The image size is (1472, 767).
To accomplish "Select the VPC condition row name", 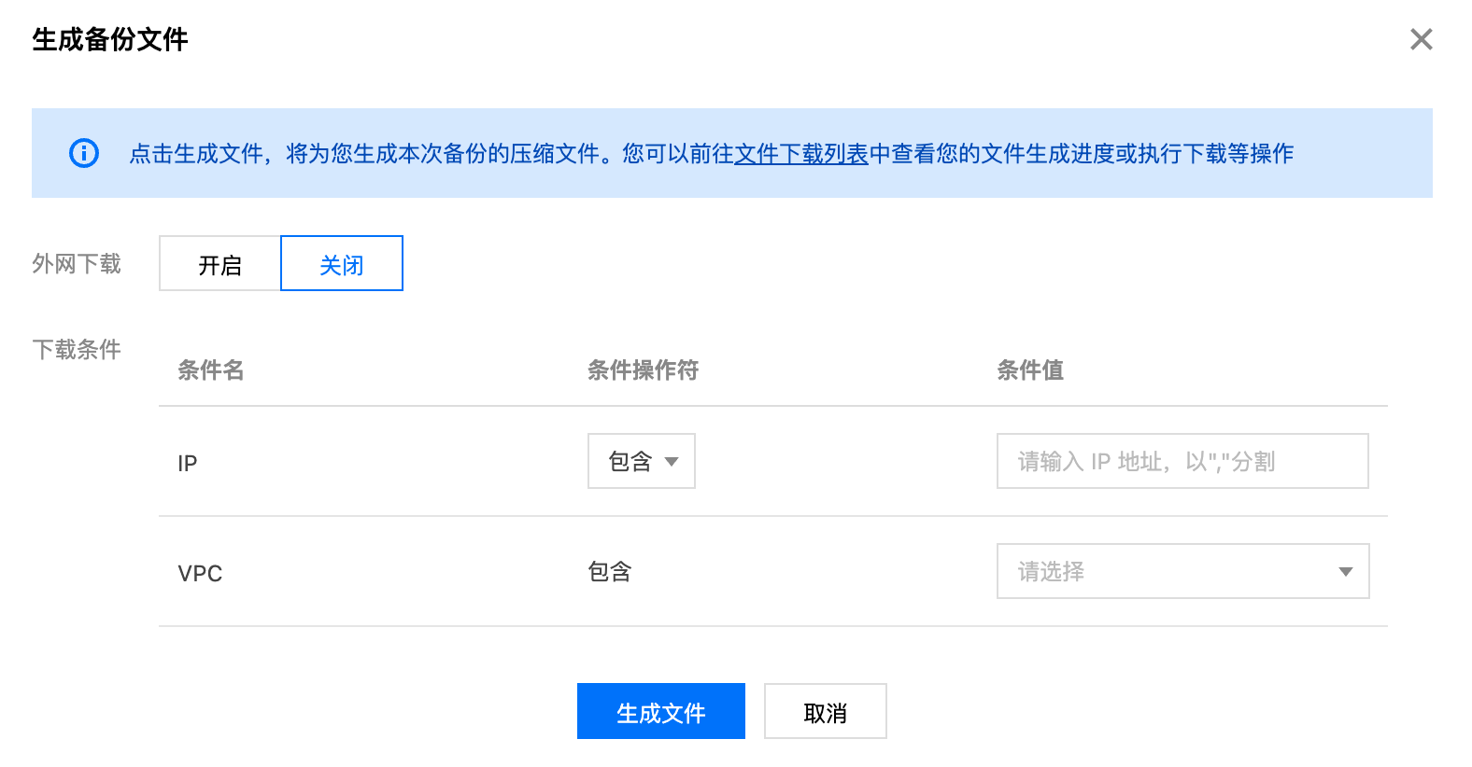I will tap(200, 573).
